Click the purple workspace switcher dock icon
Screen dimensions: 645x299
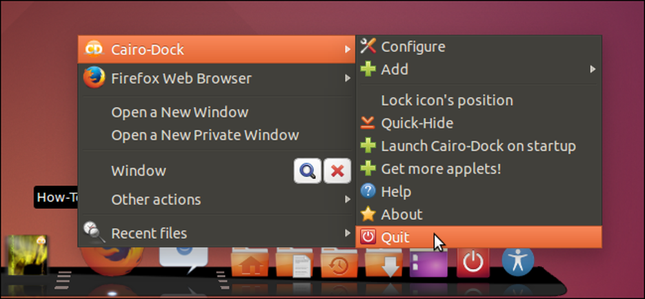(x=428, y=263)
